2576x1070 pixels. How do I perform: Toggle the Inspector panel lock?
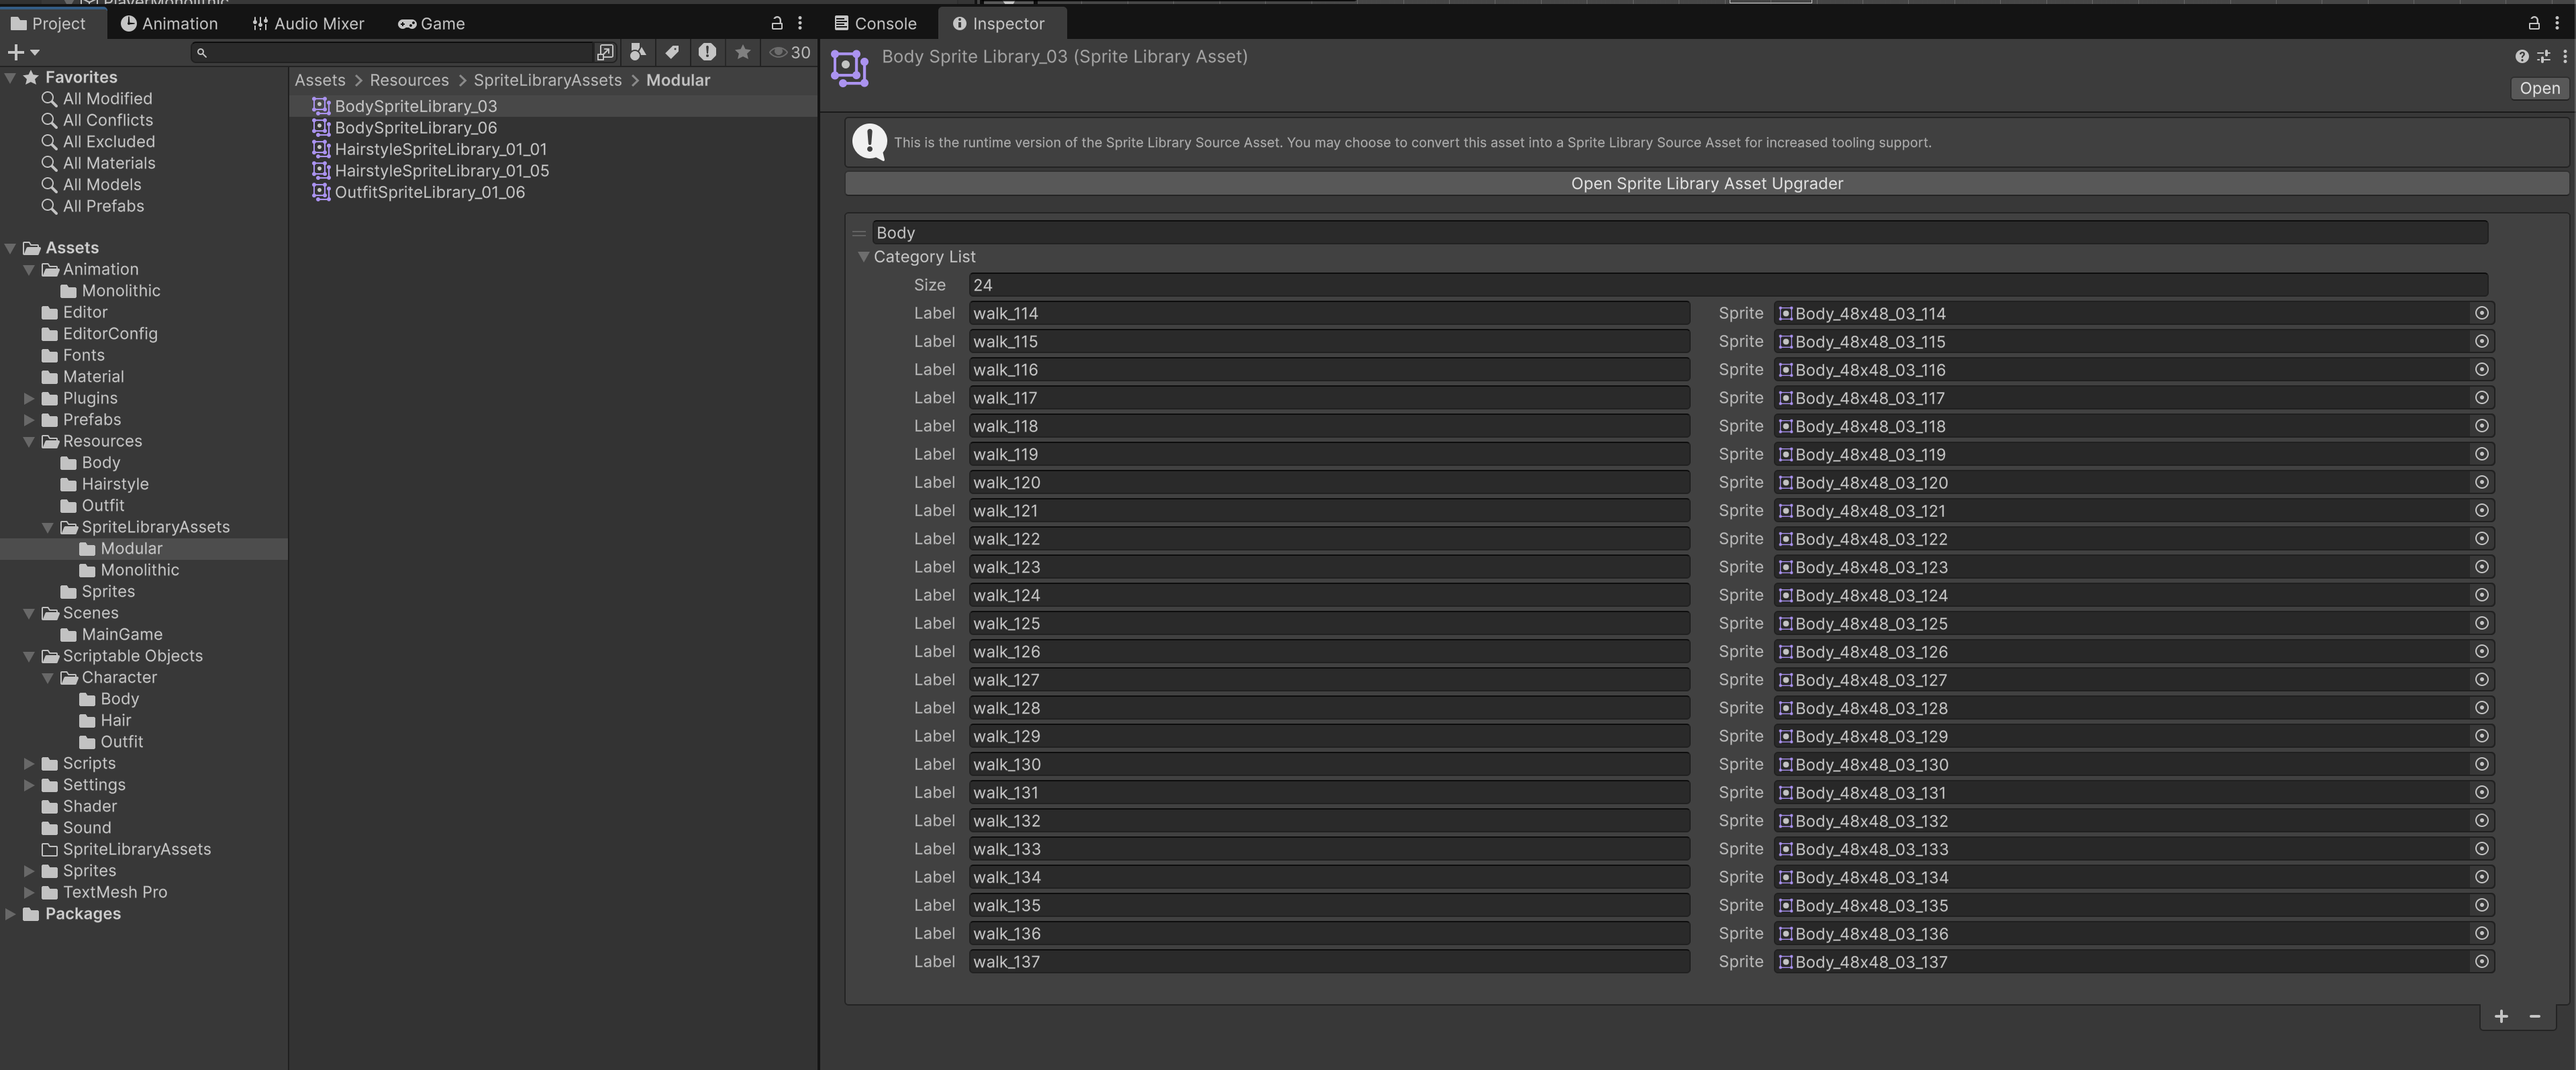2534,23
